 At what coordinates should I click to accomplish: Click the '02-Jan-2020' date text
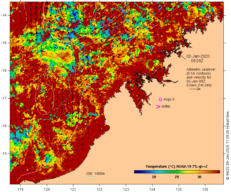coord(198,56)
